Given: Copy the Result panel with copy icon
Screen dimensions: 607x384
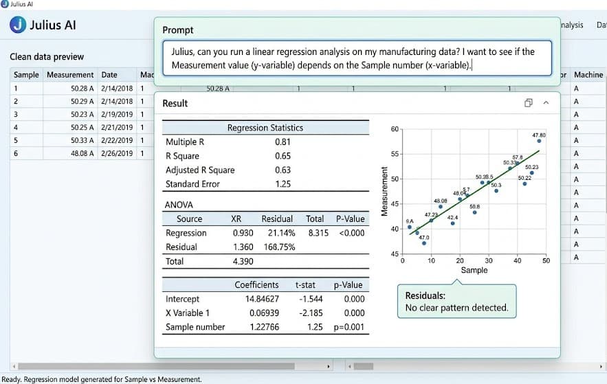Looking at the screenshot, I should click(529, 103).
